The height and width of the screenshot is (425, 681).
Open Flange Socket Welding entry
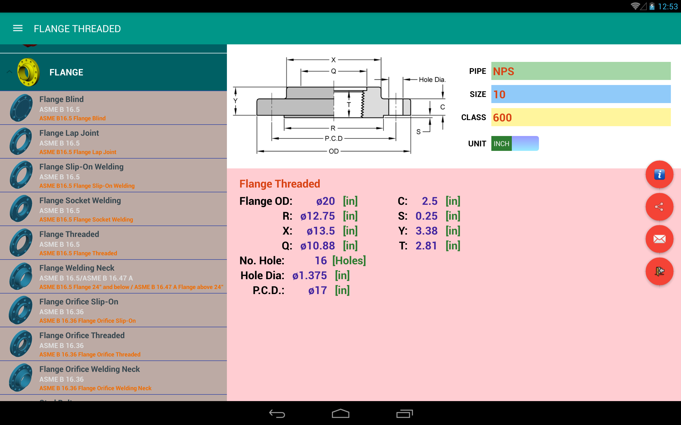113,209
